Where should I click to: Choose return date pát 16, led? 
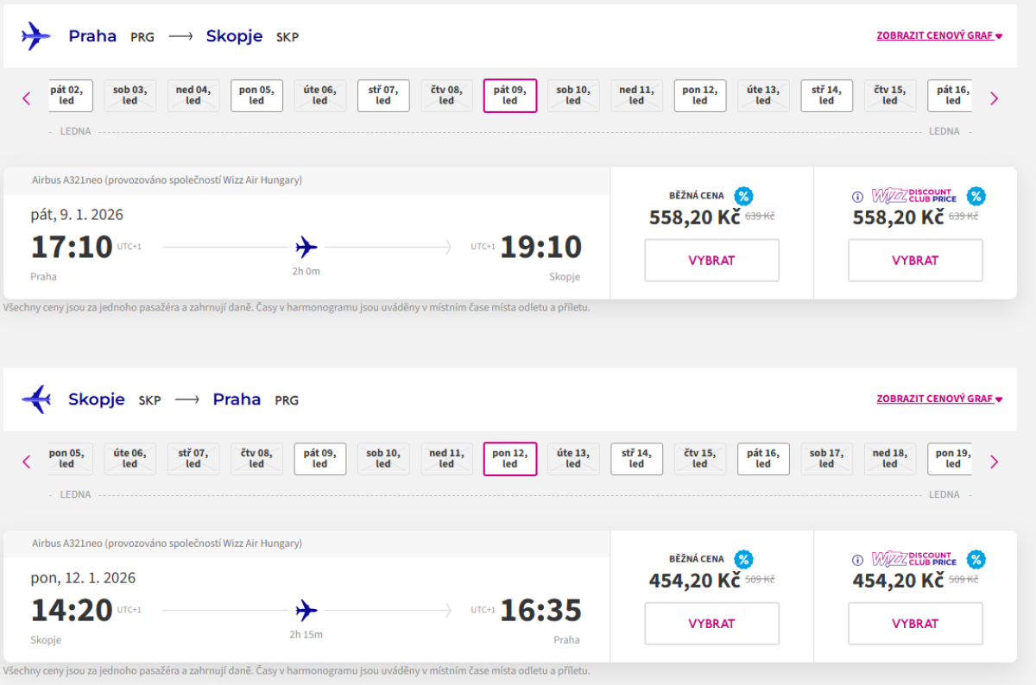[x=763, y=459]
